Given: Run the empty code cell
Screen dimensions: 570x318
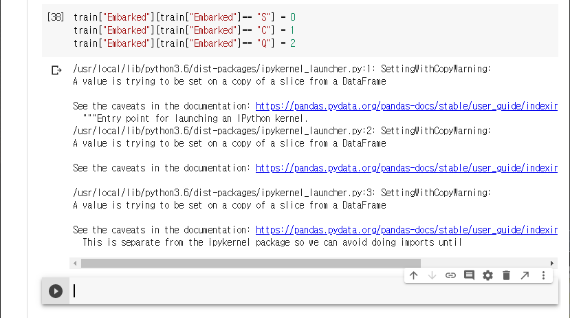Looking at the screenshot, I should [56, 291].
